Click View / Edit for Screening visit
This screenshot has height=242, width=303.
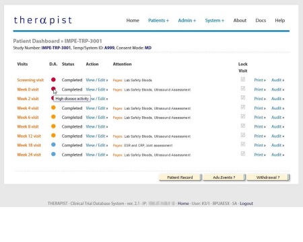(x=97, y=80)
